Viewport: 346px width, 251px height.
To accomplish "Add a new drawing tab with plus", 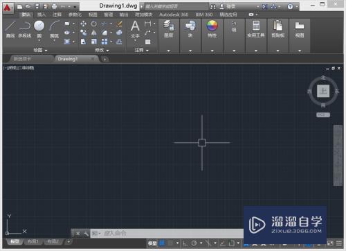I will coord(104,60).
